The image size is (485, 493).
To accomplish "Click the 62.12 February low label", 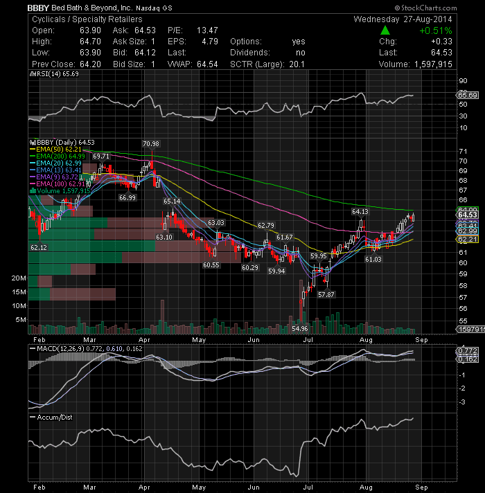I will click(x=39, y=247).
